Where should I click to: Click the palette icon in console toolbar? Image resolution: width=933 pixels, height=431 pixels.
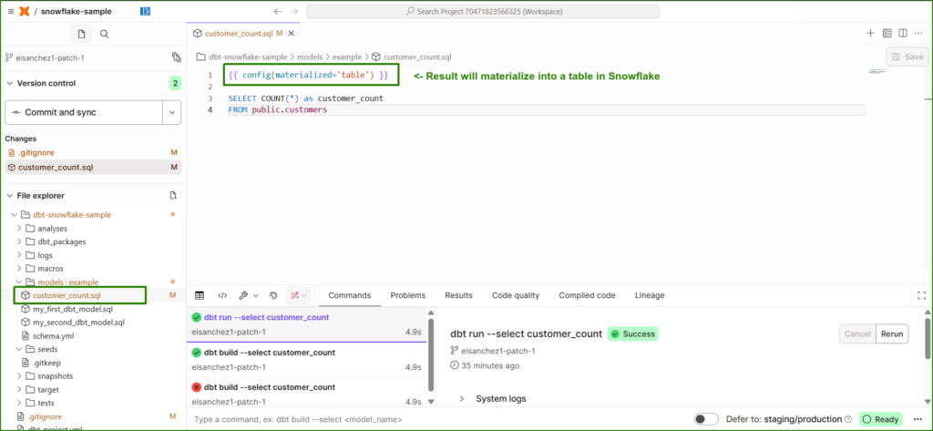(273, 295)
